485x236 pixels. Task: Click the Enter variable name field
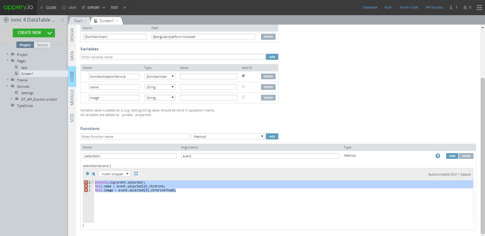(173, 57)
